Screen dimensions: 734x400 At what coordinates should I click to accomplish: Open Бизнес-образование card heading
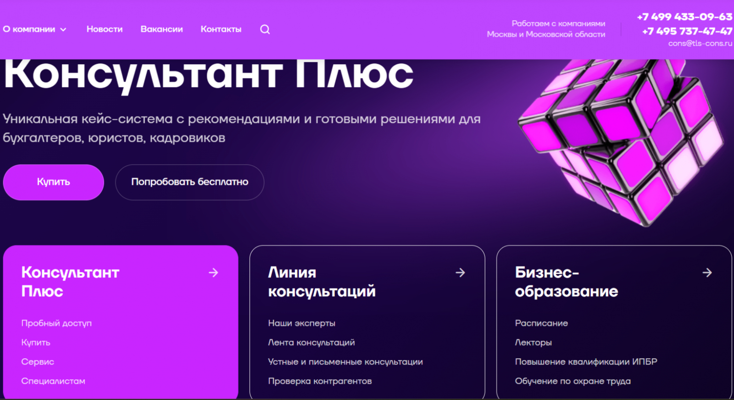tap(566, 282)
